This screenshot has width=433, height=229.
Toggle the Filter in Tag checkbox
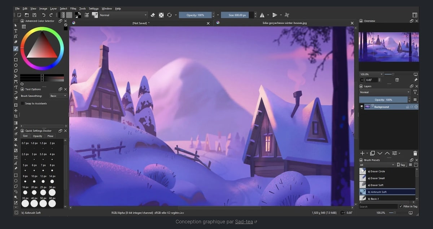[401, 206]
